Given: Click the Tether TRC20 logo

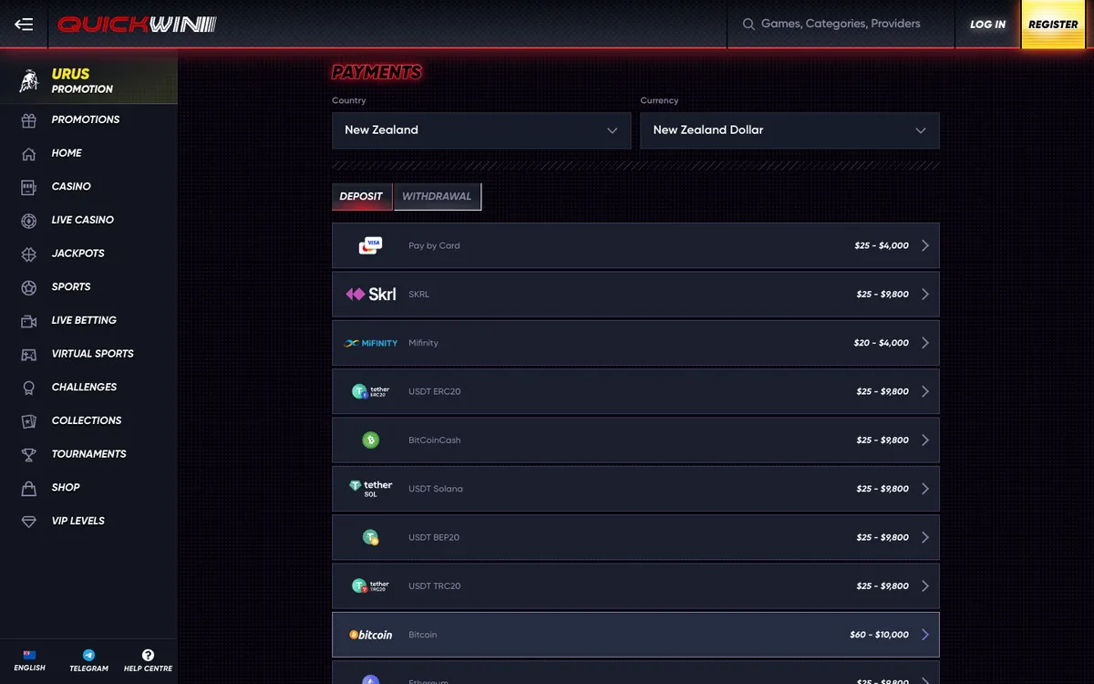Looking at the screenshot, I should click(x=371, y=586).
